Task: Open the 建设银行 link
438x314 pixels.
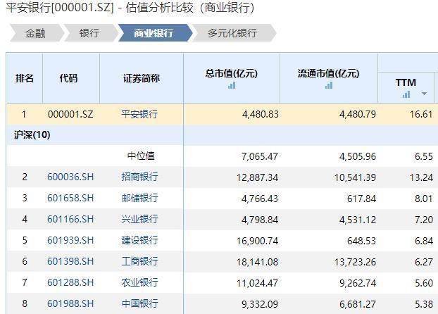Action: [139, 240]
